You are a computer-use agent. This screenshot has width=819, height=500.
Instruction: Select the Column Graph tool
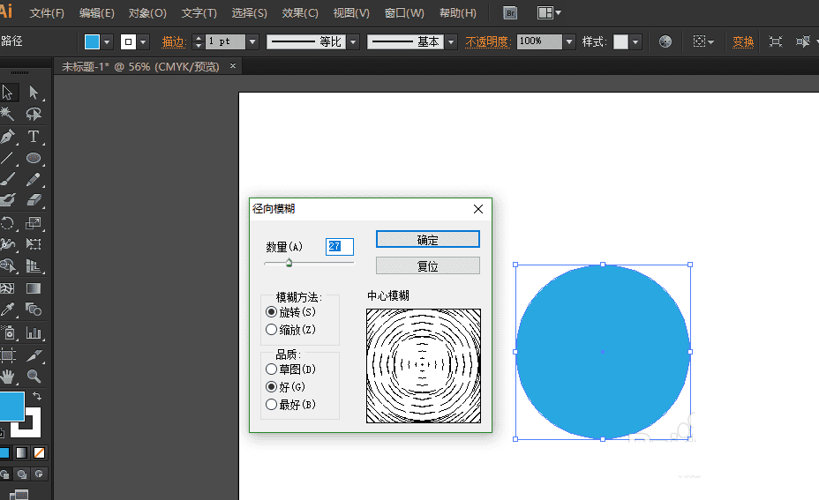pos(34,332)
